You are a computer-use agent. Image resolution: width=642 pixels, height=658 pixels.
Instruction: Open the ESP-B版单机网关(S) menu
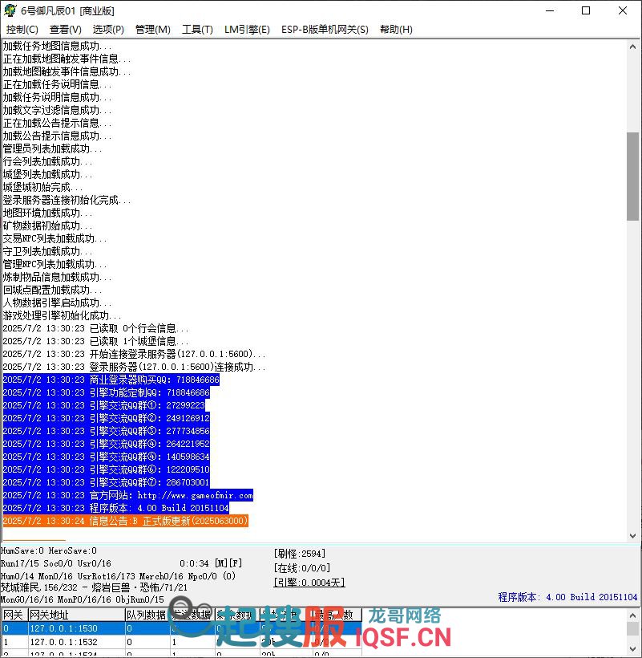(325, 30)
